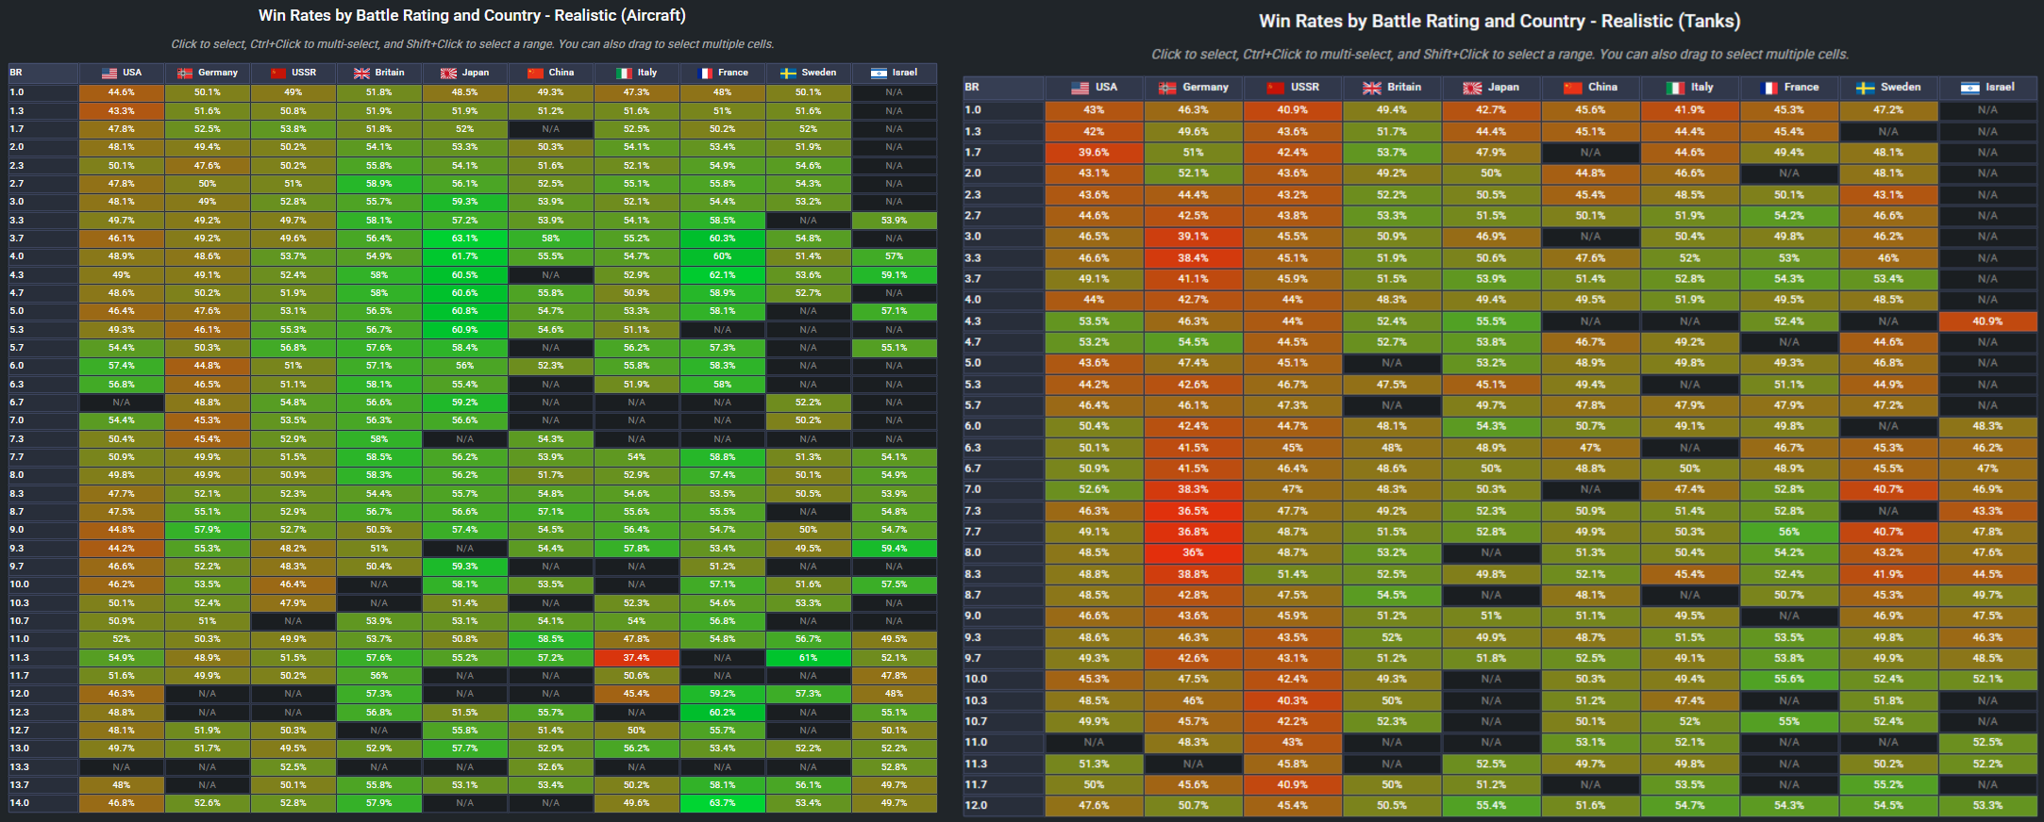This screenshot has height=822, width=2044.
Task: Click the Israel flag in Aircraft table header
Action: point(879,73)
